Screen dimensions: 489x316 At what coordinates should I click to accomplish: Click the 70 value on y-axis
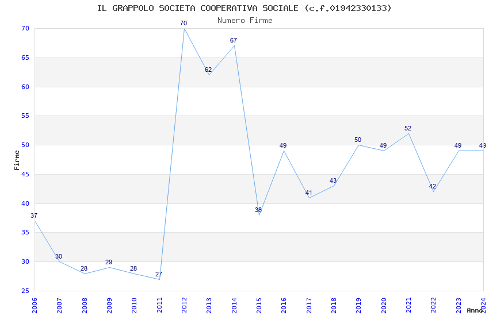pos(25,28)
